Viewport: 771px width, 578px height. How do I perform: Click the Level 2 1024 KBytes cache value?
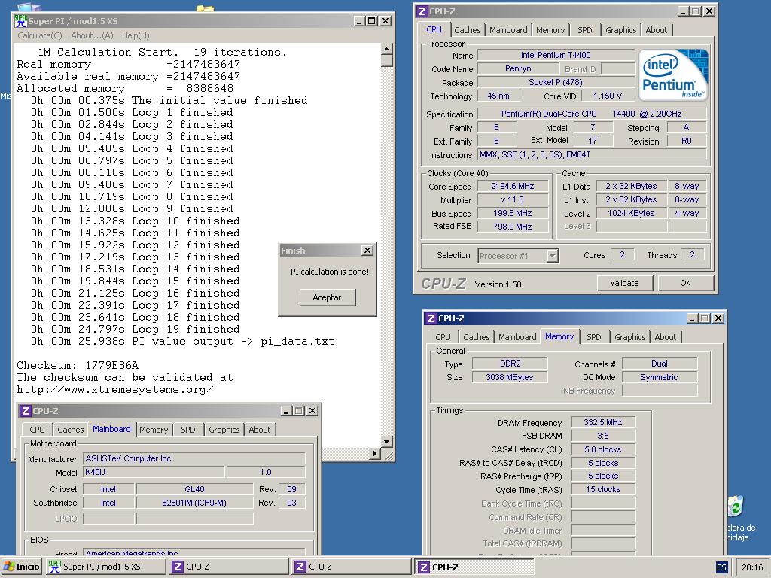point(631,213)
